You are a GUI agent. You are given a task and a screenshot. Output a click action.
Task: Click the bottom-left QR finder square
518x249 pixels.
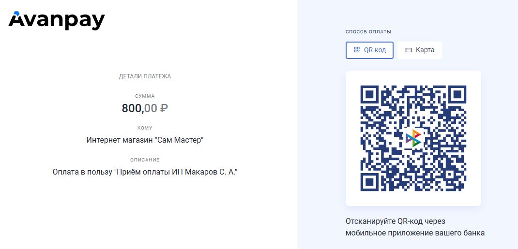pos(369,182)
